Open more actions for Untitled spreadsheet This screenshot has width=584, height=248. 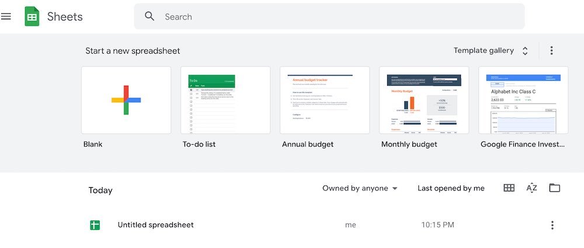coord(552,225)
